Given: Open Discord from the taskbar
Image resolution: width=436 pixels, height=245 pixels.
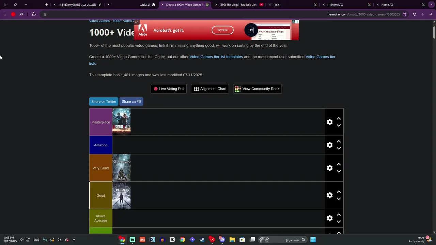Looking at the screenshot, I should tap(222, 240).
